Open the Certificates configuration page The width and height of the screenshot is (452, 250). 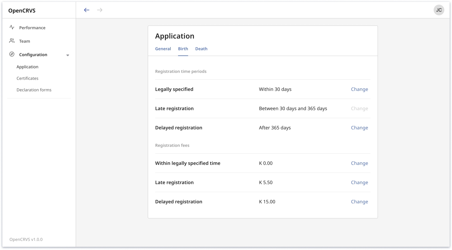coord(28,78)
